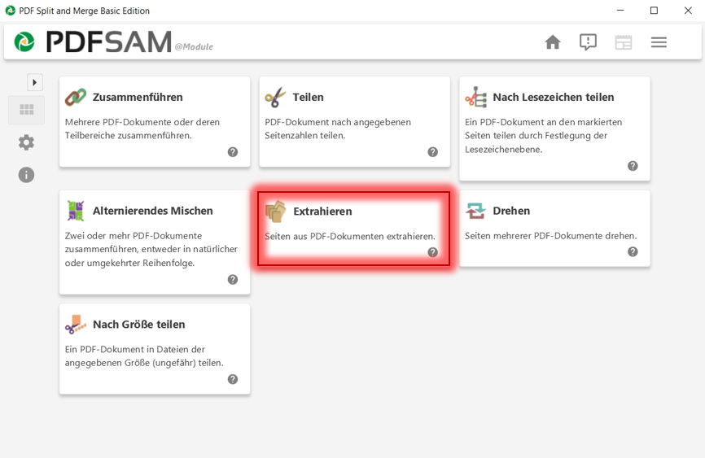
Task: Click text 'Ein PDF-Dokument in Dateien der'
Action: pos(135,349)
